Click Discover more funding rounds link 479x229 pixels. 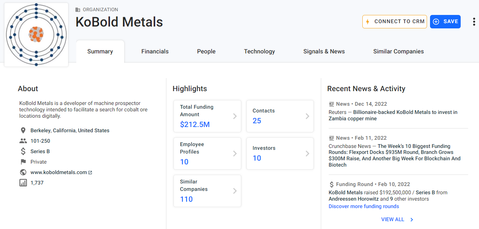pyautogui.click(x=364, y=206)
